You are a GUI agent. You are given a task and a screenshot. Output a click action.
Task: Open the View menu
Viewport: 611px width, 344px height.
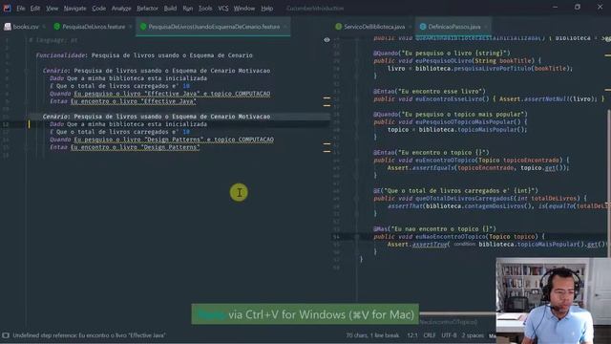tap(52, 9)
